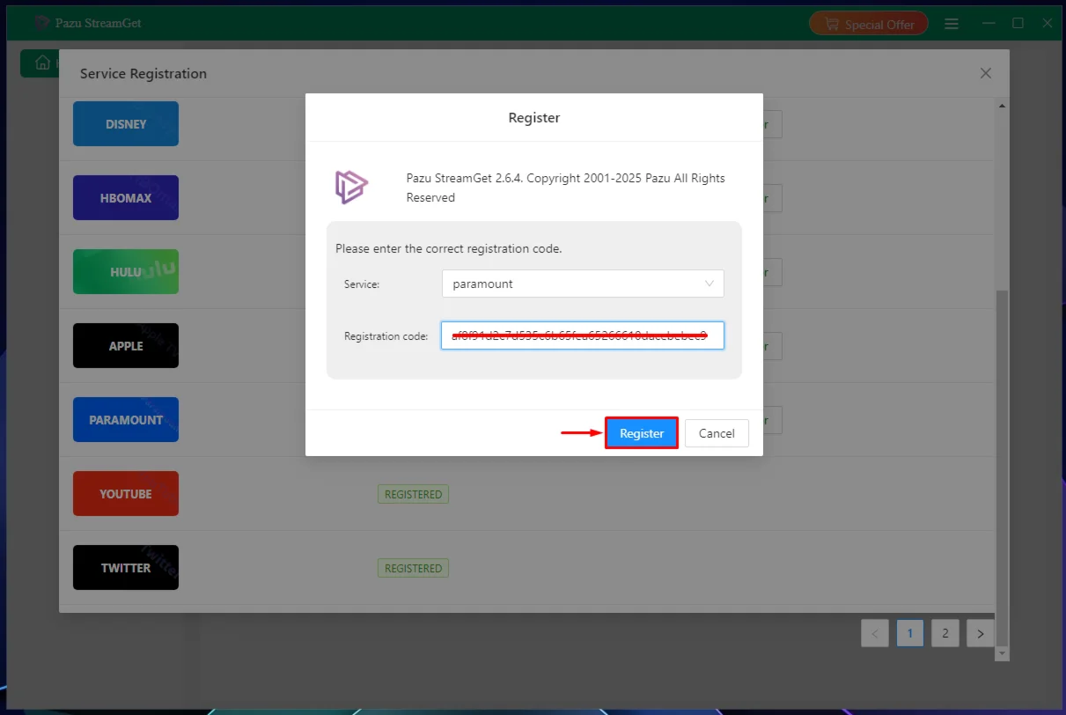
Task: Click the Pazu StreamGet logo in title bar
Action: pyautogui.click(x=43, y=23)
